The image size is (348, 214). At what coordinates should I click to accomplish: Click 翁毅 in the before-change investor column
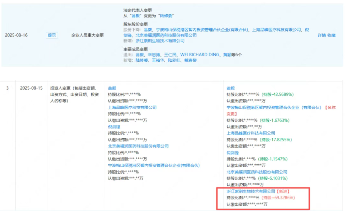pyautogui.click(x=112, y=88)
